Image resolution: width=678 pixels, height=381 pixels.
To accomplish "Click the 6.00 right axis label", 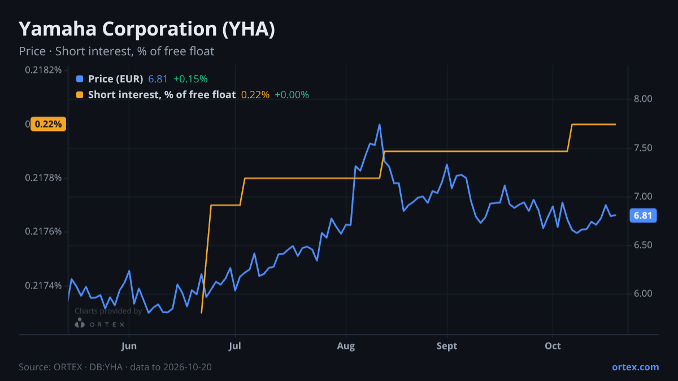I will click(644, 294).
